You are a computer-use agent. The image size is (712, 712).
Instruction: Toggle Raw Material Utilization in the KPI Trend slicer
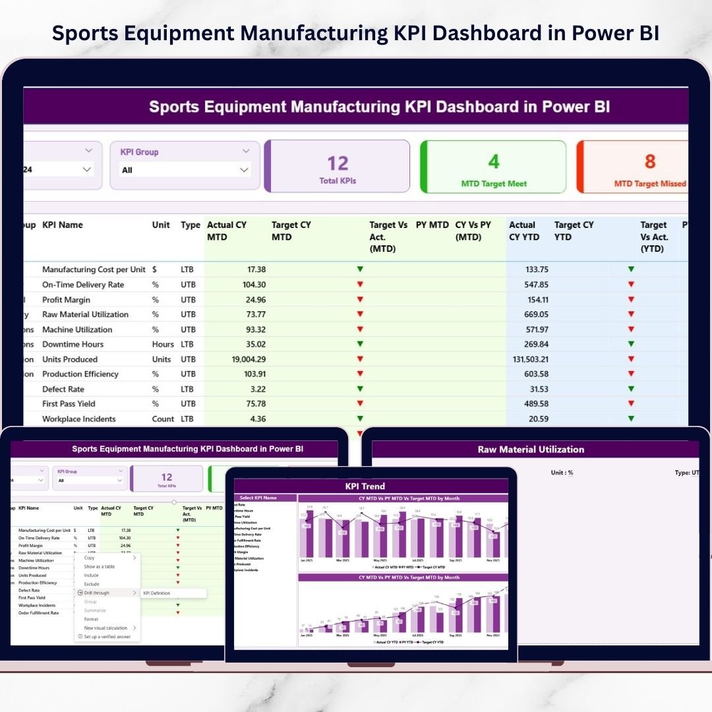click(x=251, y=558)
